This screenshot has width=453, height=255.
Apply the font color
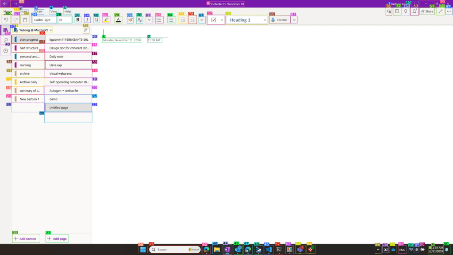(118, 20)
